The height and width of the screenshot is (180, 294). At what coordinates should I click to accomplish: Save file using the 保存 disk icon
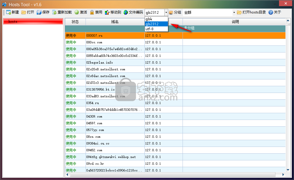(x=39, y=12)
